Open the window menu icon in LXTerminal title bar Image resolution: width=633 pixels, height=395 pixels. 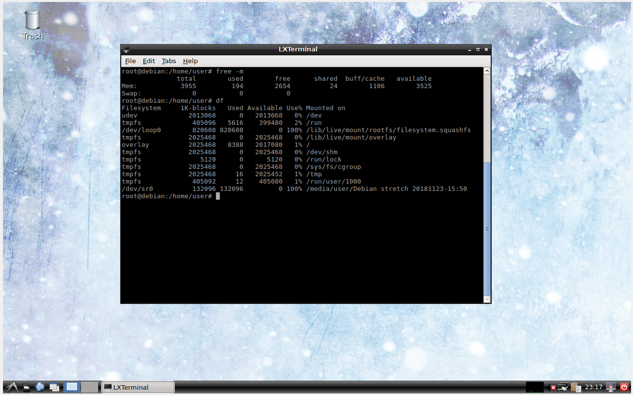[126, 49]
